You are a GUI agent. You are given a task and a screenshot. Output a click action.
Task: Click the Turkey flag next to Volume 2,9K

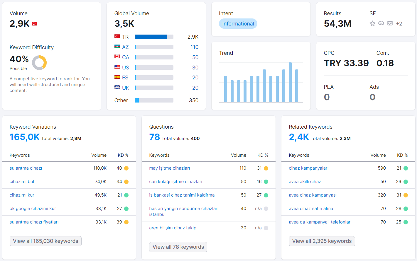coord(34,24)
